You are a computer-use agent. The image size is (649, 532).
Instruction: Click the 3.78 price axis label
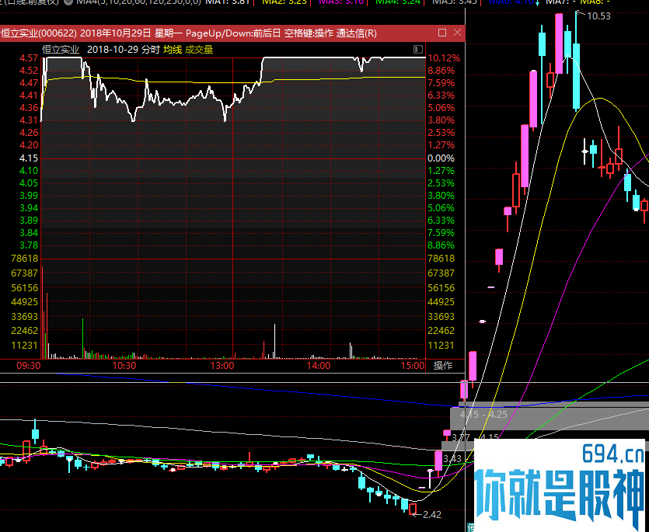(29, 245)
